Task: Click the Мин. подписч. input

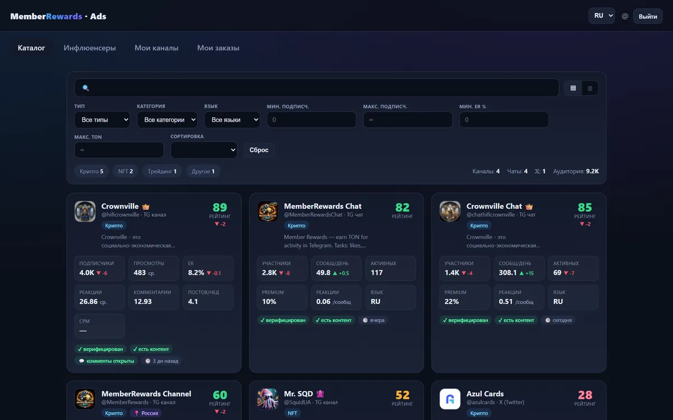Action: [311, 120]
